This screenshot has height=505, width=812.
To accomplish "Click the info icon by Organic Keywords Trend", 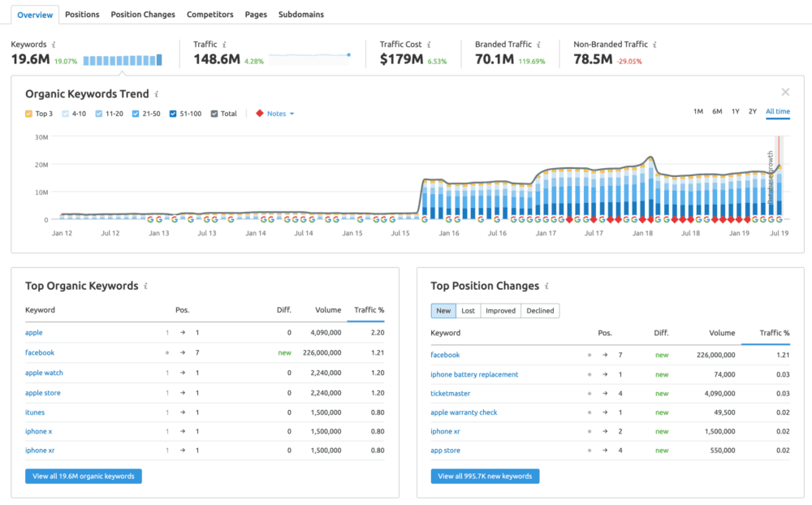I will 157,94.
